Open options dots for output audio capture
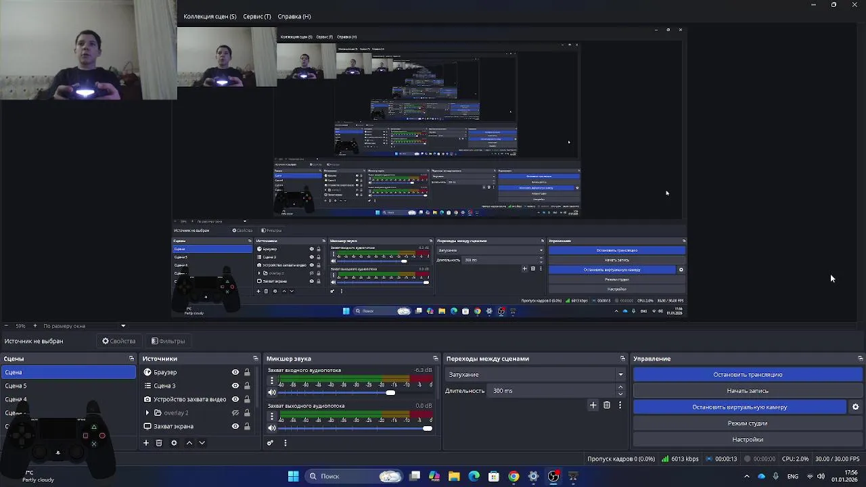This screenshot has height=487, width=866. [x=272, y=416]
